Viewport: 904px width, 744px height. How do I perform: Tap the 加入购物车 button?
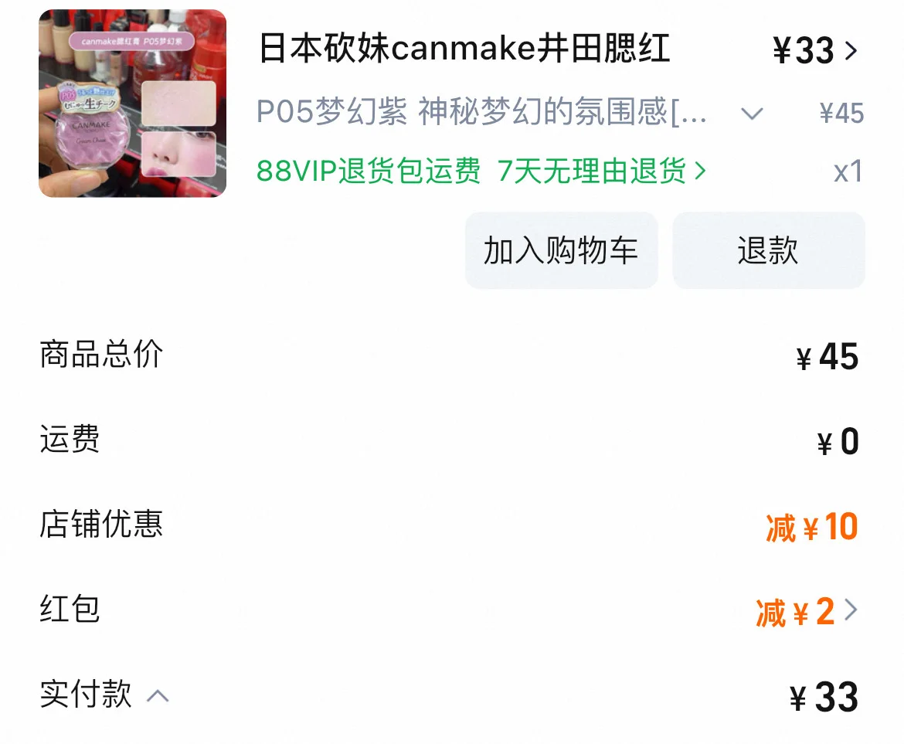point(562,250)
